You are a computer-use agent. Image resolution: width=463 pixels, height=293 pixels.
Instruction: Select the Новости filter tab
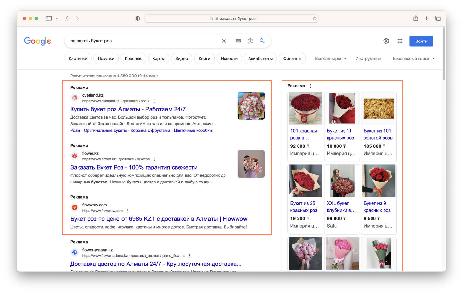229,58
